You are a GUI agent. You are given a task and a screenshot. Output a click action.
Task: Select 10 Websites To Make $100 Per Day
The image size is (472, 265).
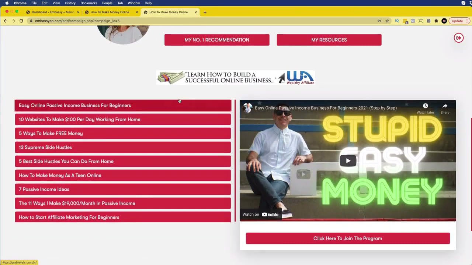(123, 119)
